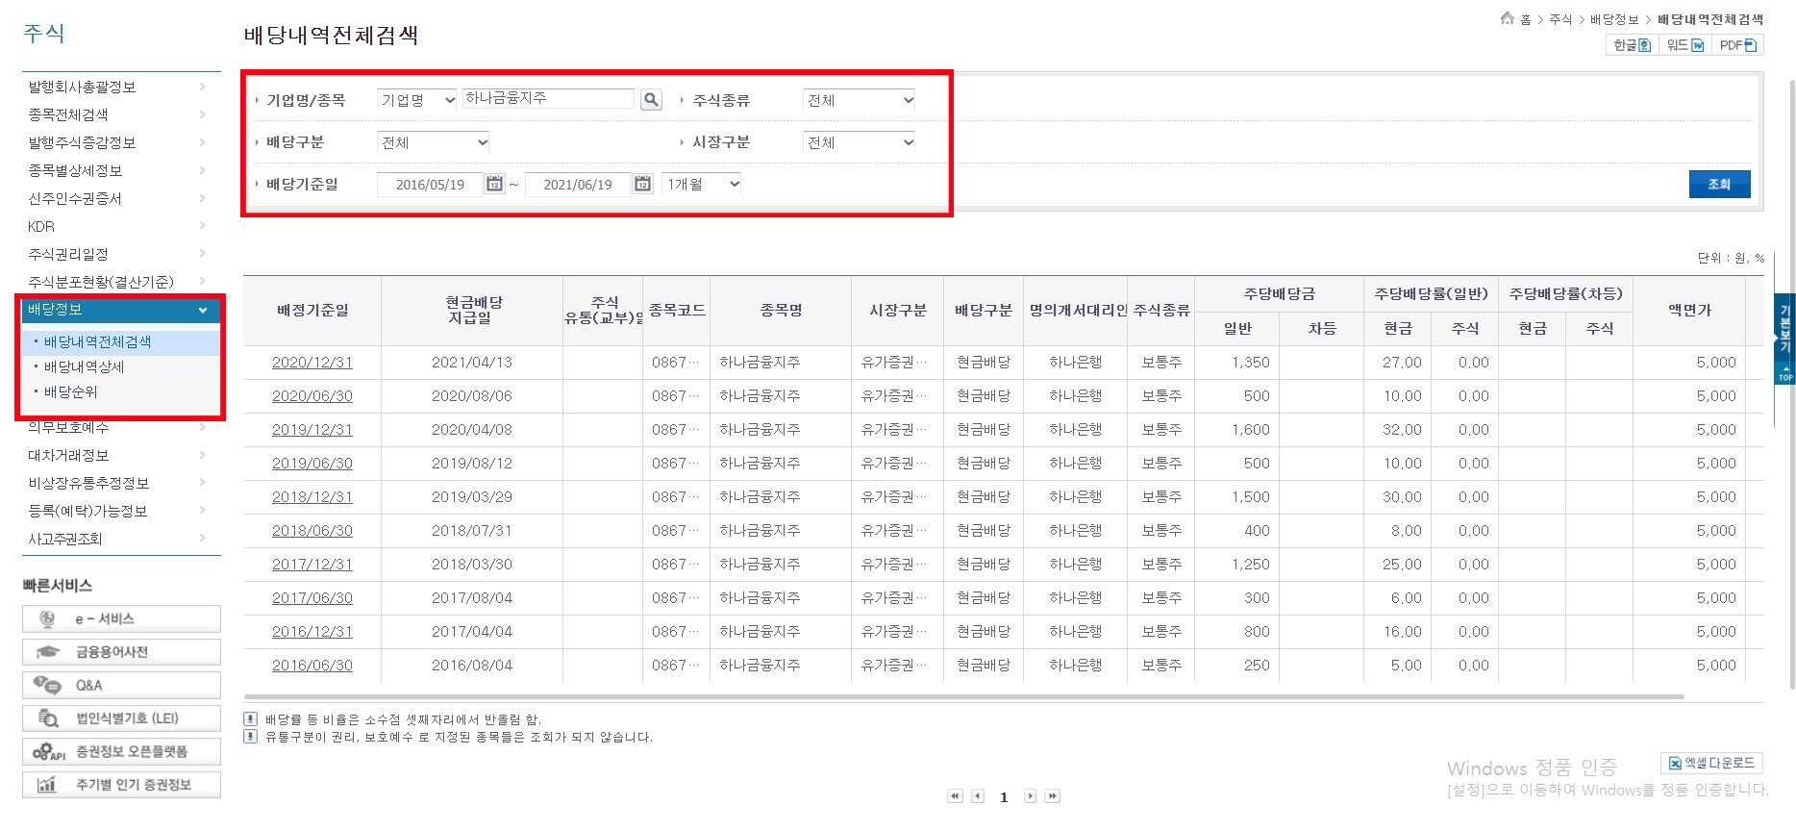Export page as 워드 document
The height and width of the screenshot is (831, 1796).
(1684, 45)
